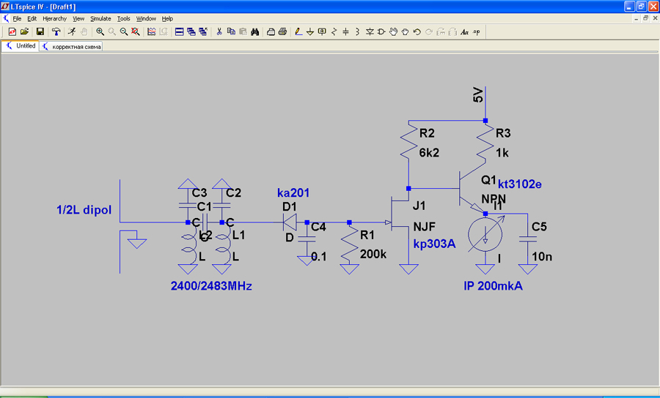
Task: Select the Label Net tool
Action: click(322, 32)
